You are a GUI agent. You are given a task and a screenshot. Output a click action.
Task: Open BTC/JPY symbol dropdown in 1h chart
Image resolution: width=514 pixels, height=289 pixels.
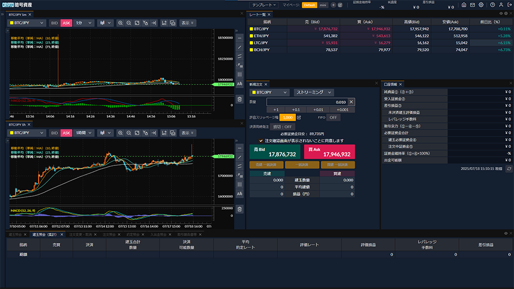(x=27, y=133)
